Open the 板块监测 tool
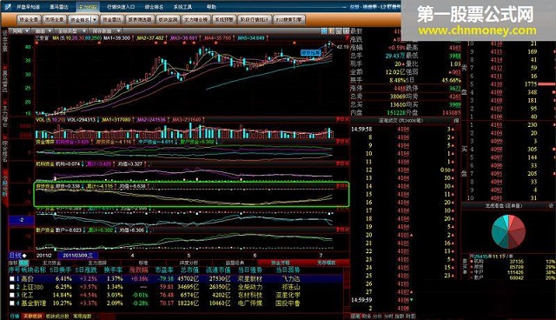The width and height of the screenshot is (556, 320). click(x=168, y=20)
